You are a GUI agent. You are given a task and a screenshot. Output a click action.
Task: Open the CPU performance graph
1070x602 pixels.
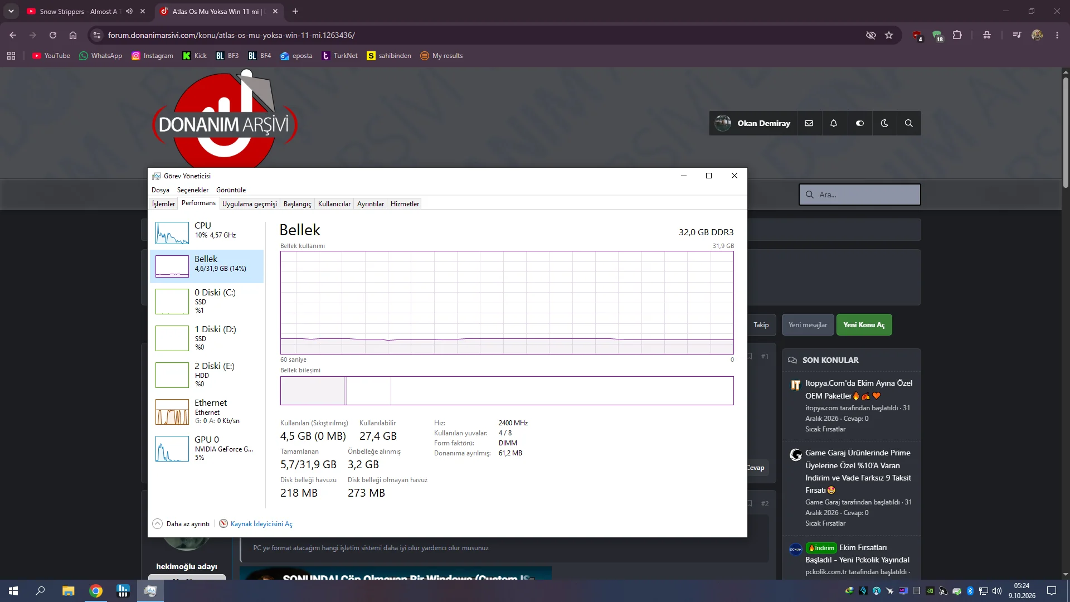click(x=207, y=232)
